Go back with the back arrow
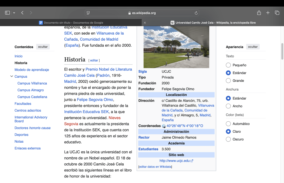Image resolution: width=284 pixels, height=183 pixels. (22, 13)
